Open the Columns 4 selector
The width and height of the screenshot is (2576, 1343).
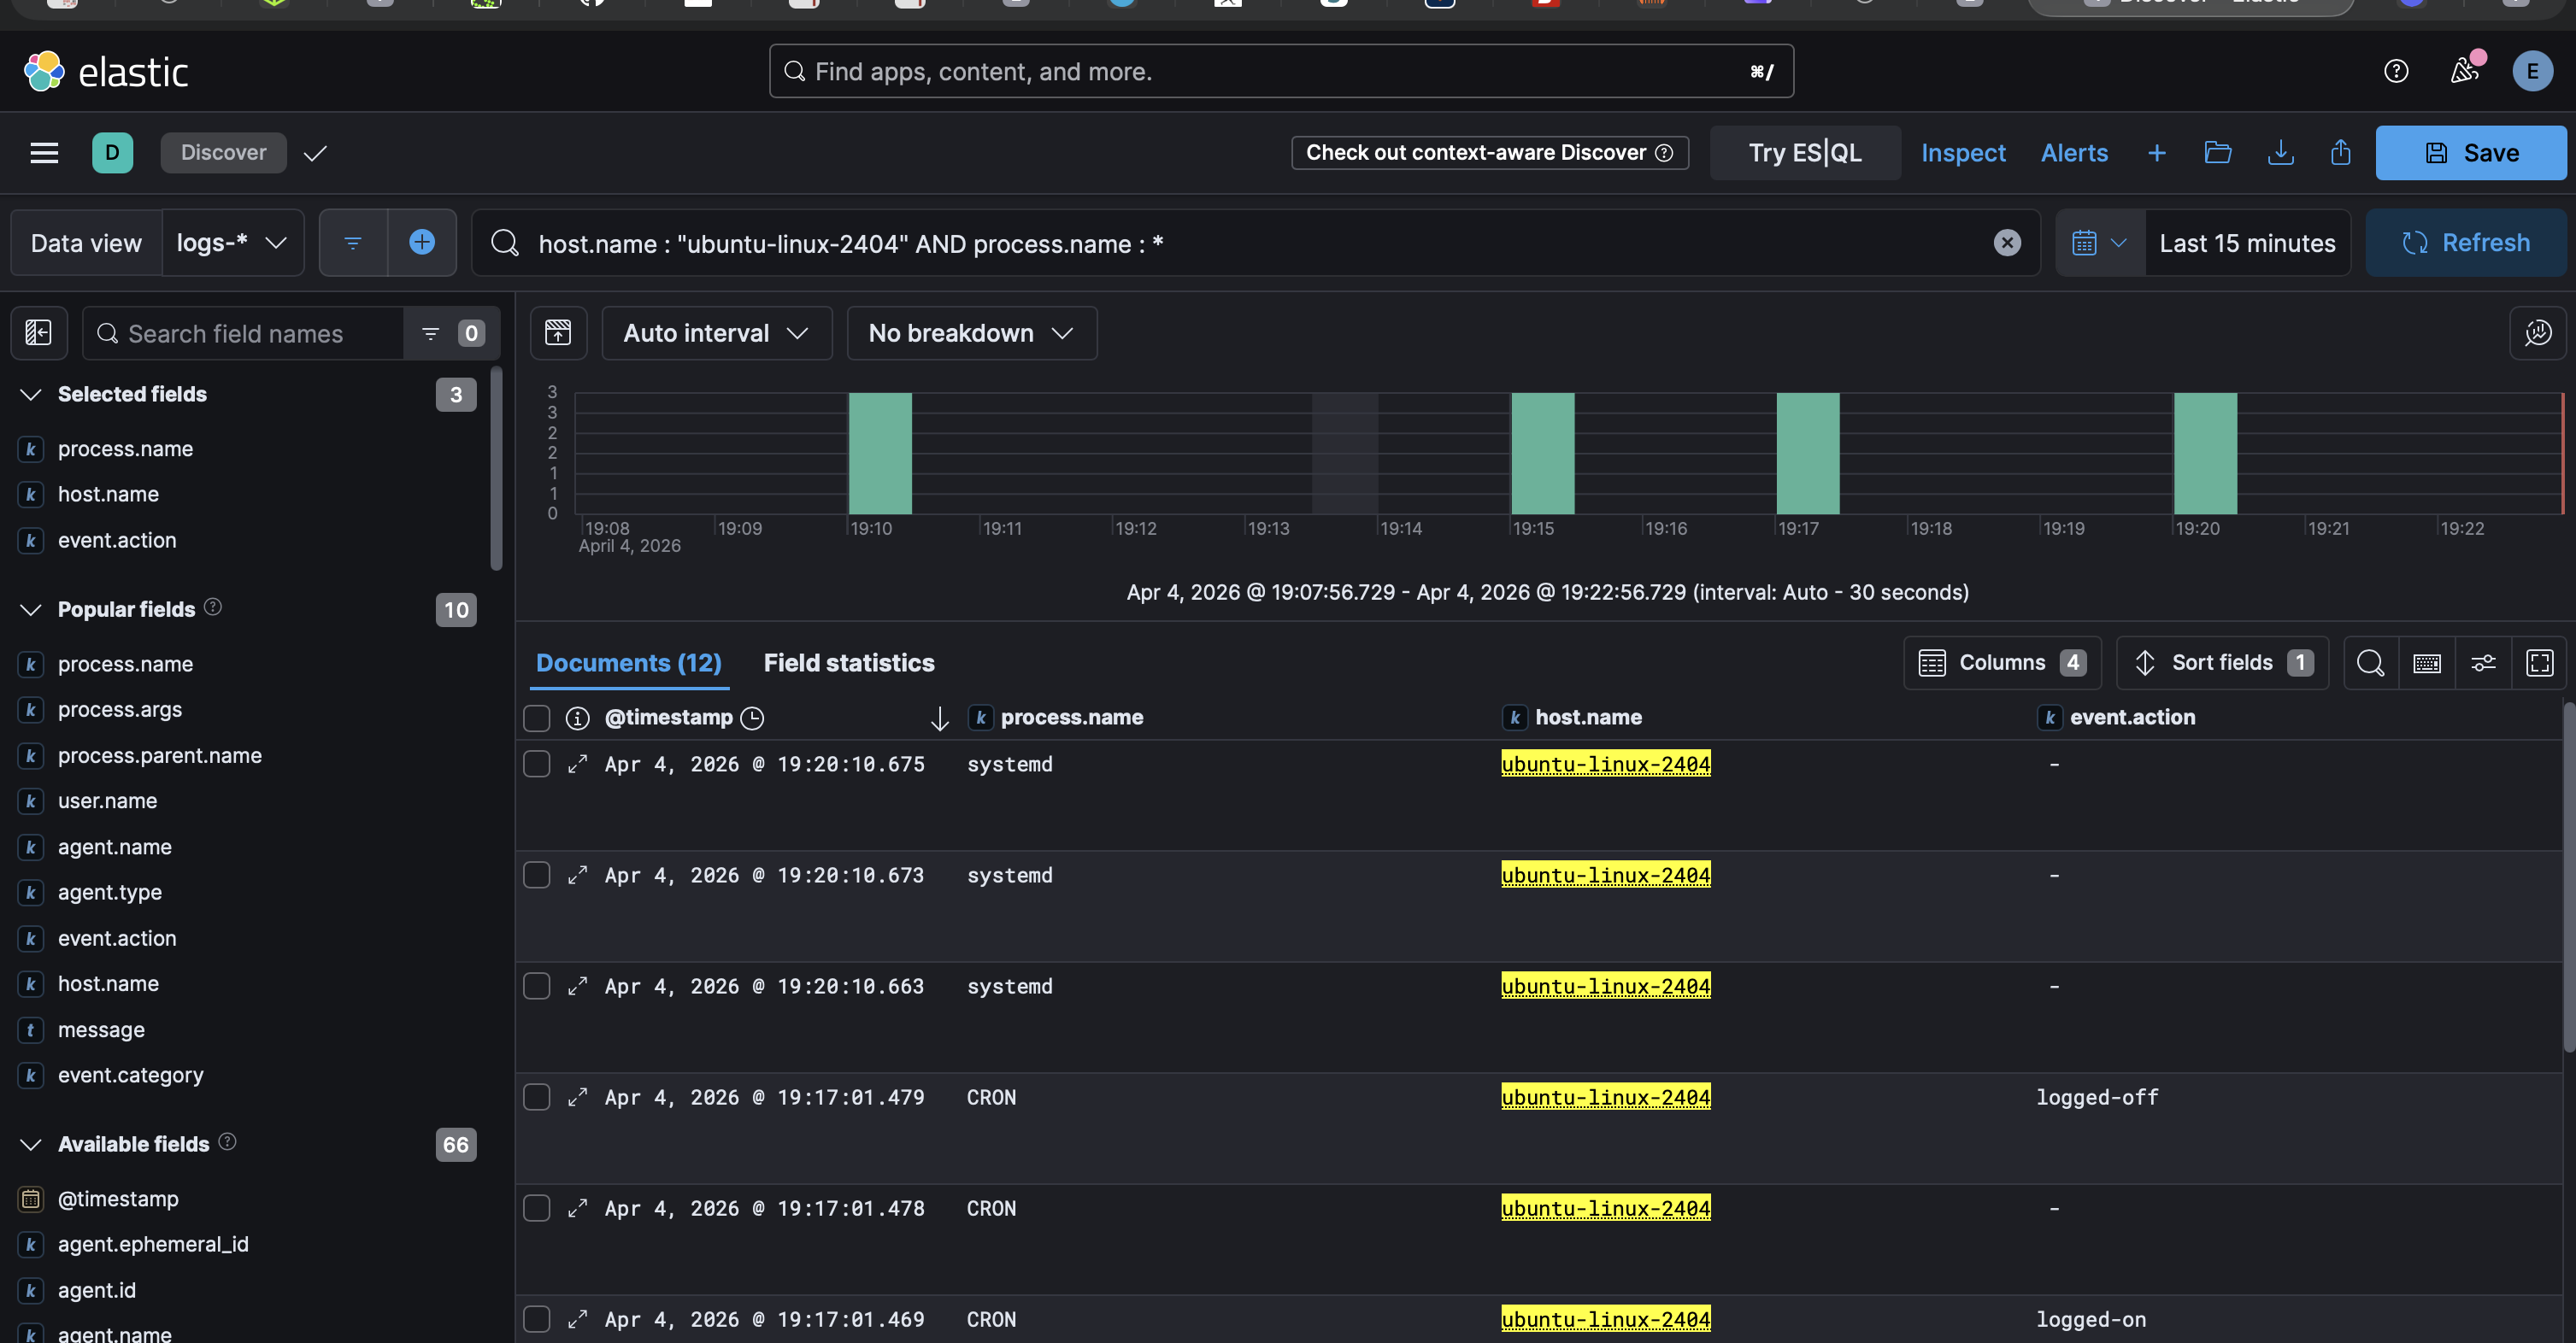2002,662
